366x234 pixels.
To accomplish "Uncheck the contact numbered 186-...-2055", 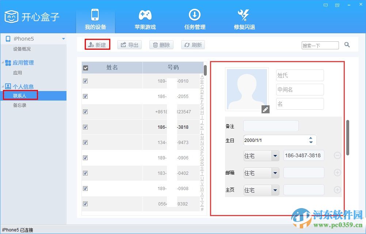I will 85,96.
